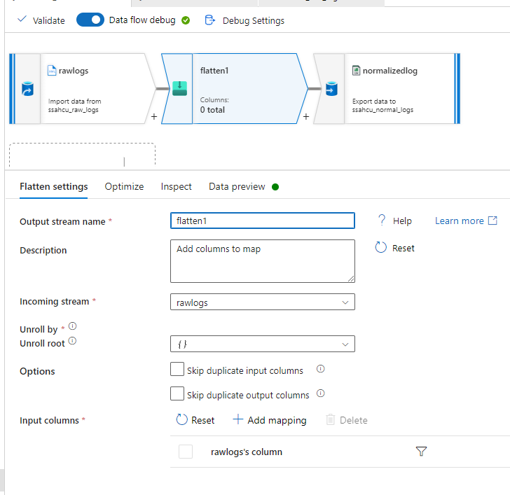This screenshot has width=510, height=495.
Task: Select the rawlogs node title
Action: click(74, 71)
